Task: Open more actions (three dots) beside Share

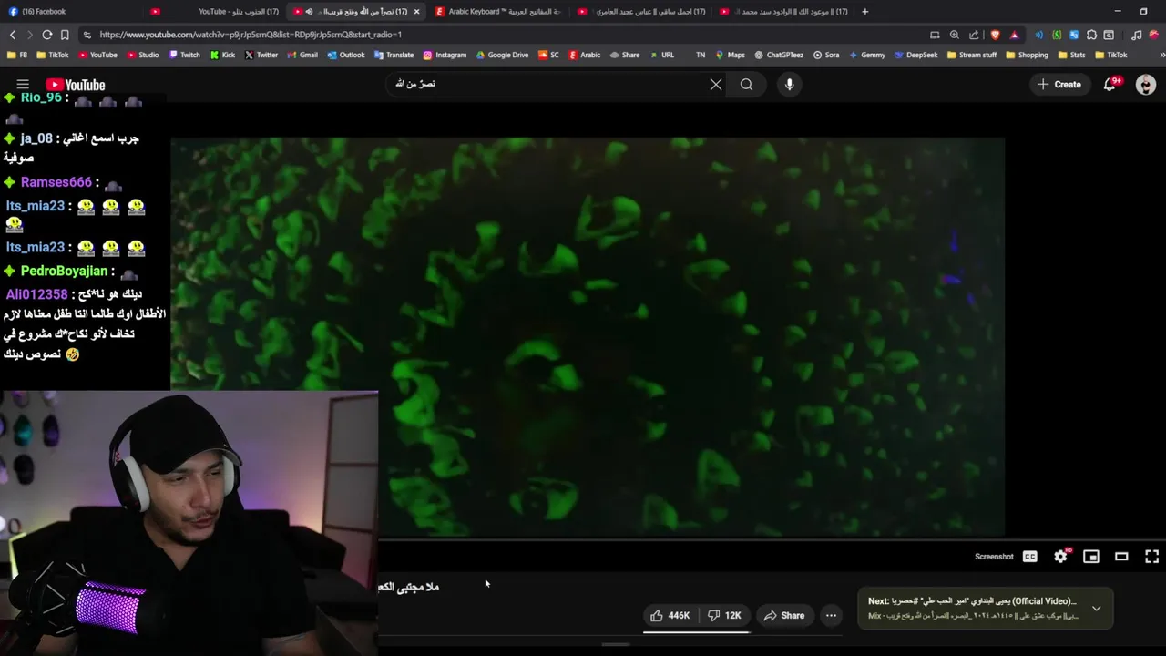Action: (x=831, y=616)
